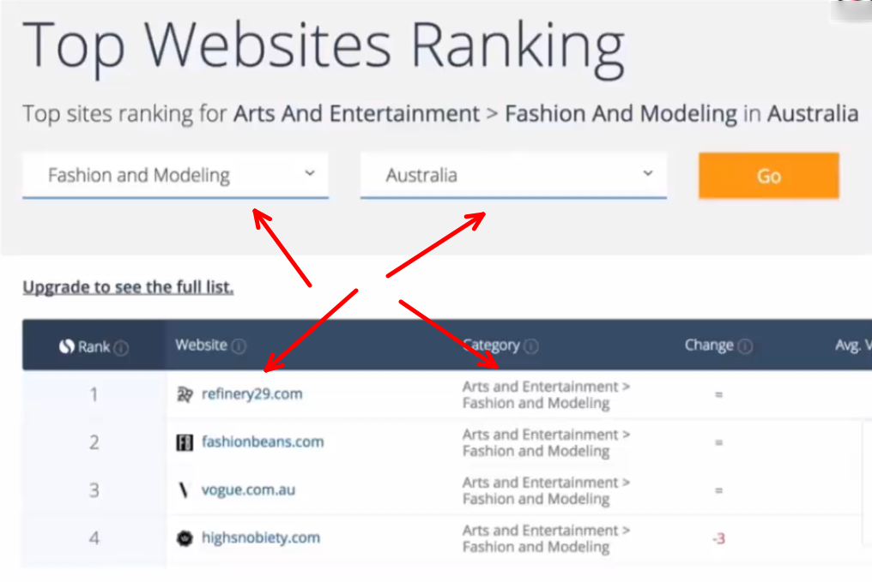Viewport: 872px width, 582px height.
Task: Open the vogue.com.au website link
Action: 248,490
